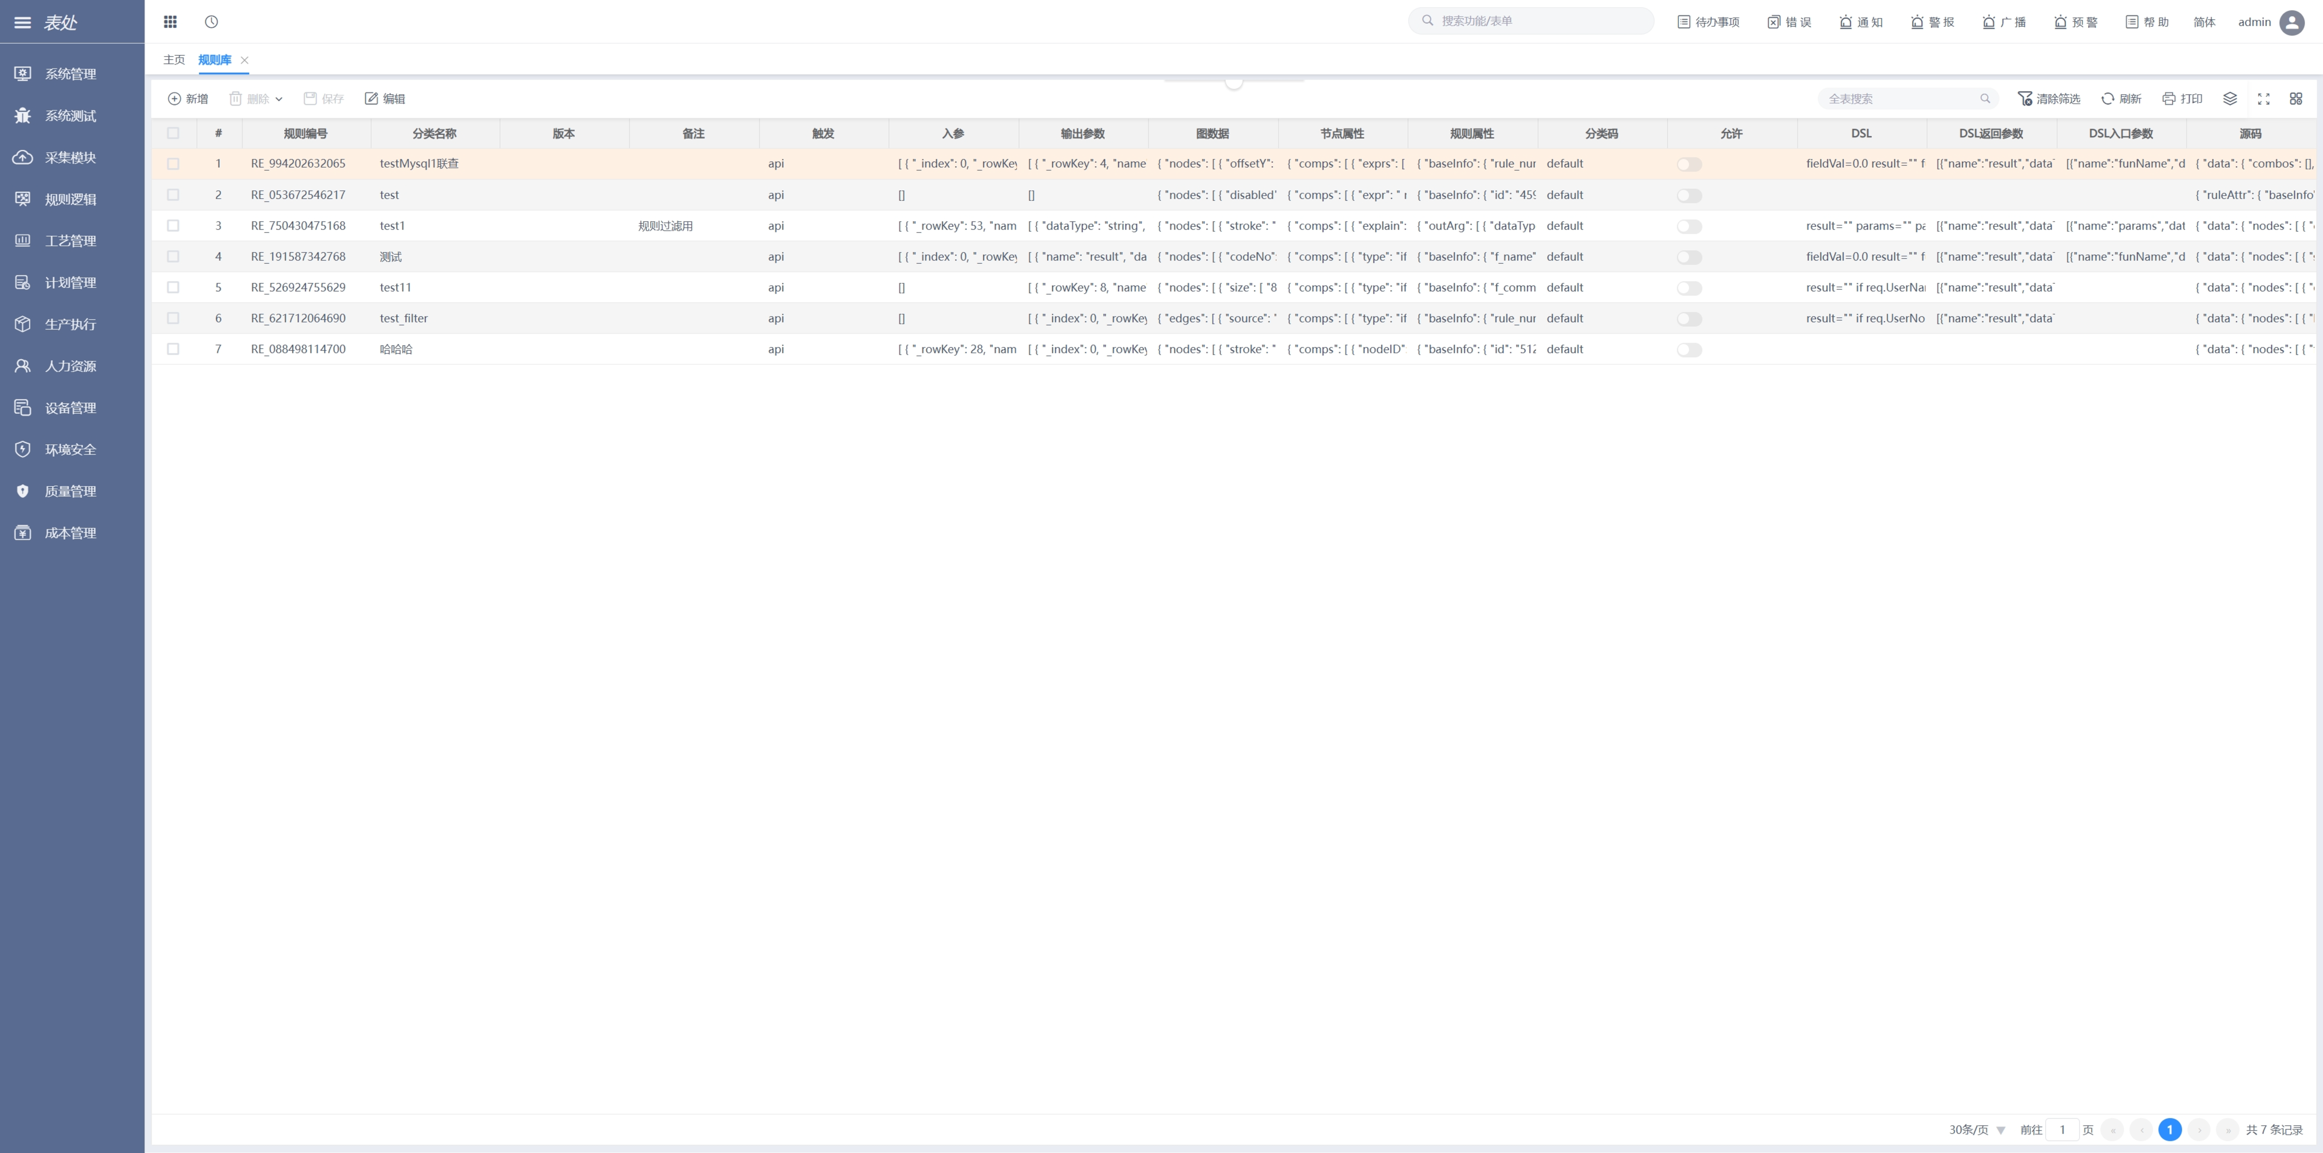
Task: Click 刷新 to refresh table
Action: (2121, 98)
